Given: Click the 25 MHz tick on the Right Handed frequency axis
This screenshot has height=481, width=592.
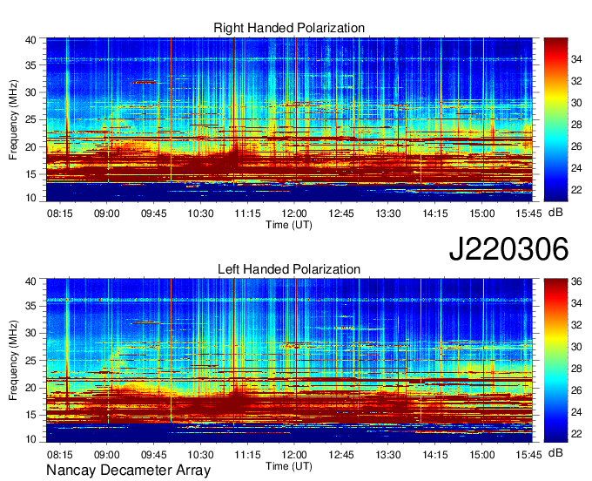Looking at the screenshot, I should tap(30, 120).
